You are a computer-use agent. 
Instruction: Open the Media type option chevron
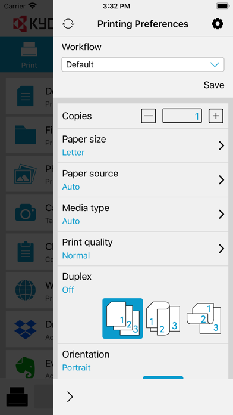(221, 215)
